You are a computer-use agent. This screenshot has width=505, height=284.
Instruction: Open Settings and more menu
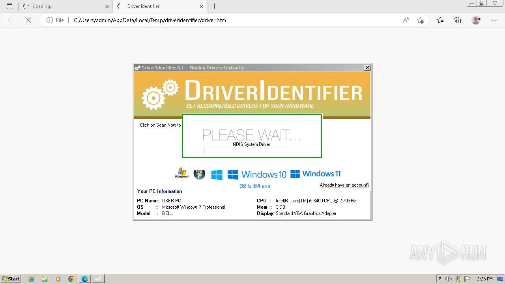tap(494, 20)
